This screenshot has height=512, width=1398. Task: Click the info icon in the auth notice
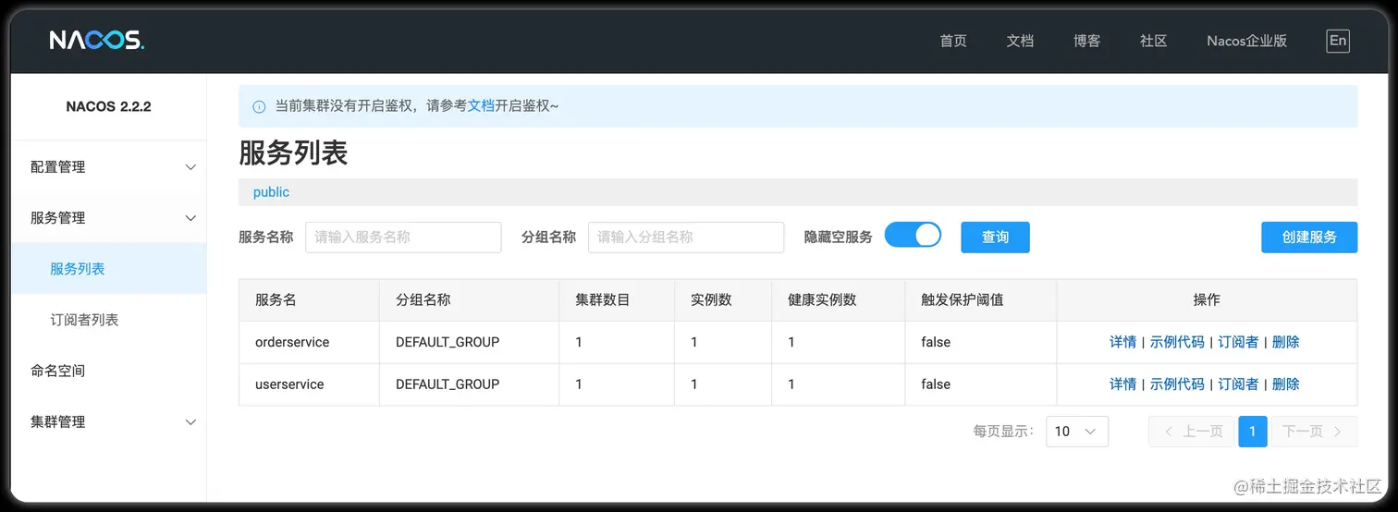(x=259, y=106)
